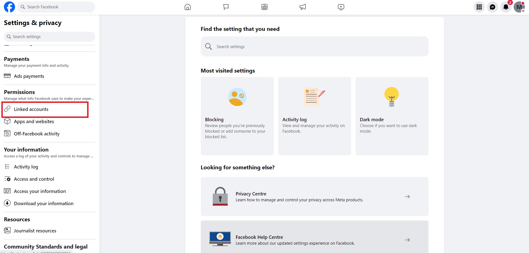Open the grid Menu icon
529x253 pixels.
[x=479, y=7]
